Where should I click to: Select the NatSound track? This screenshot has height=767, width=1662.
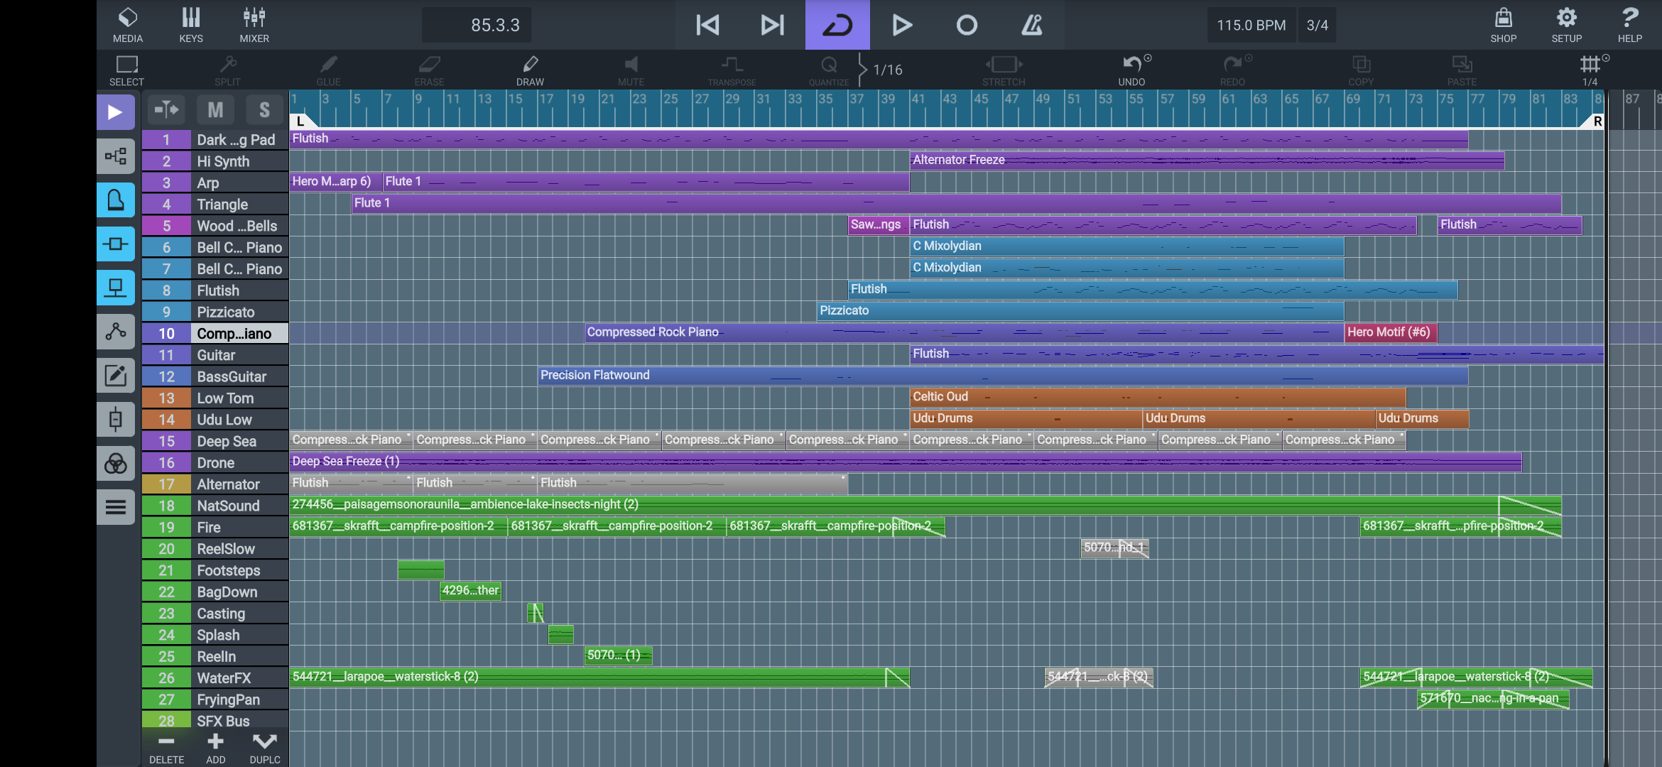coord(215,506)
